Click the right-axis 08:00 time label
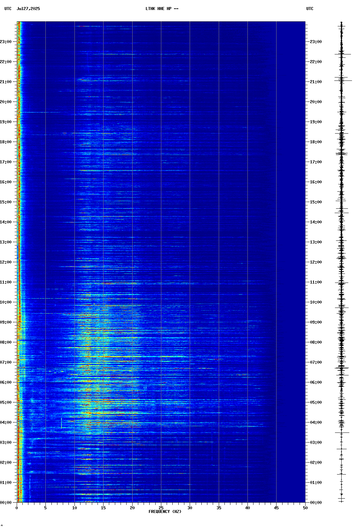The width and height of the screenshot is (356, 529). click(316, 342)
